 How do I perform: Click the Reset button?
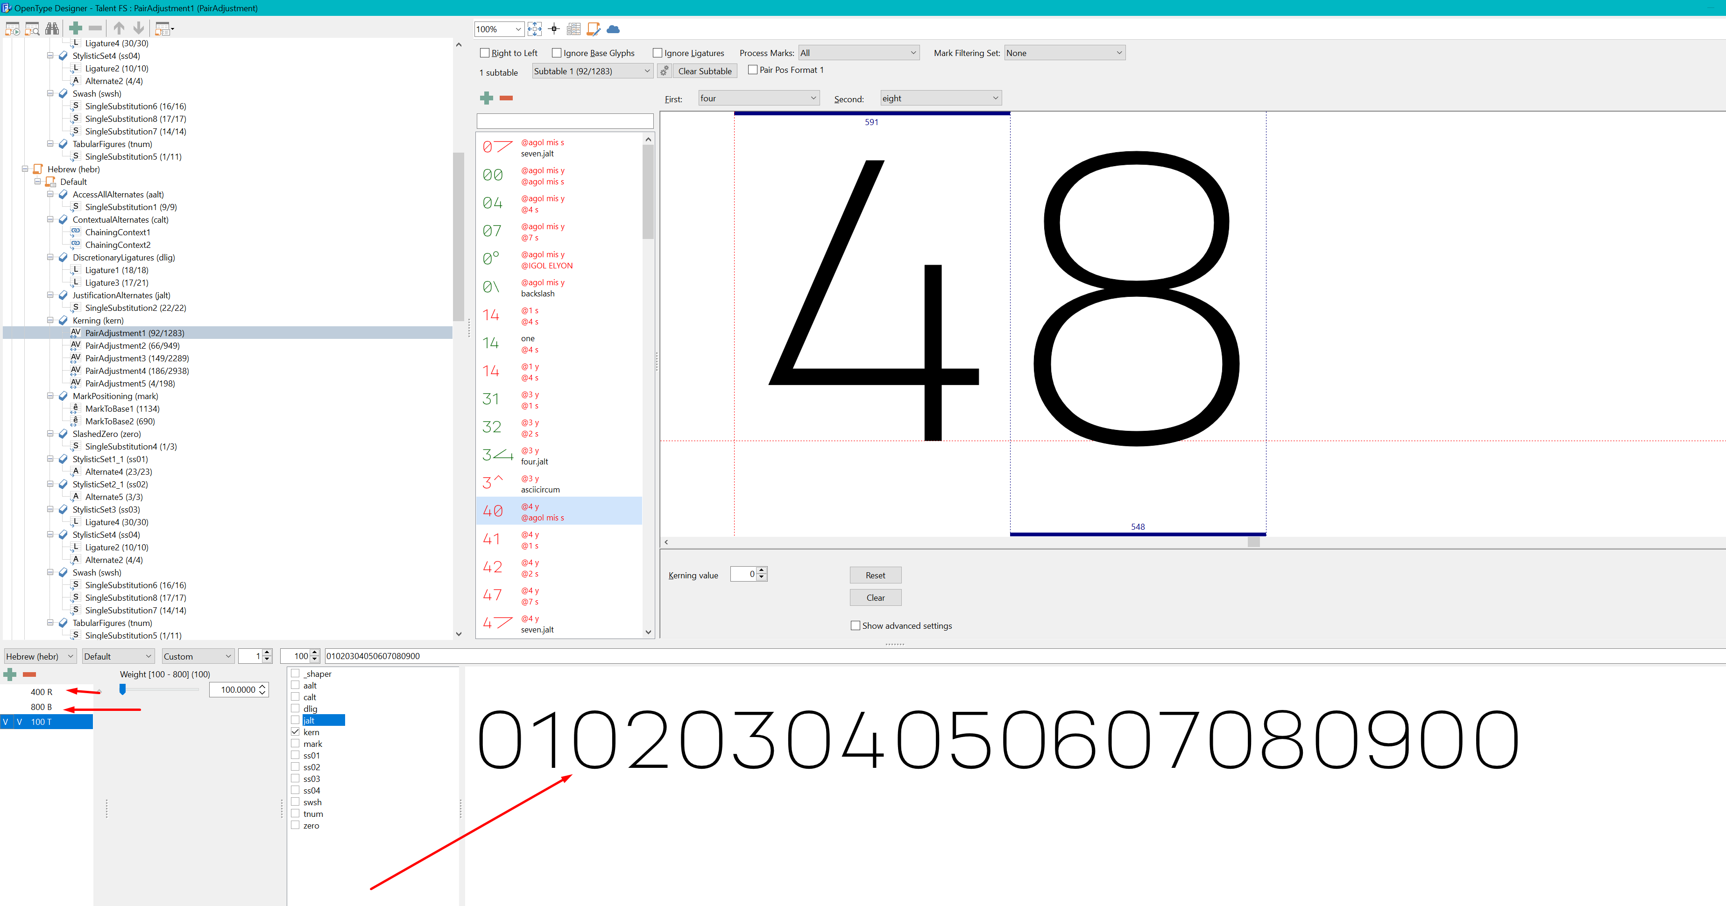[x=875, y=575]
